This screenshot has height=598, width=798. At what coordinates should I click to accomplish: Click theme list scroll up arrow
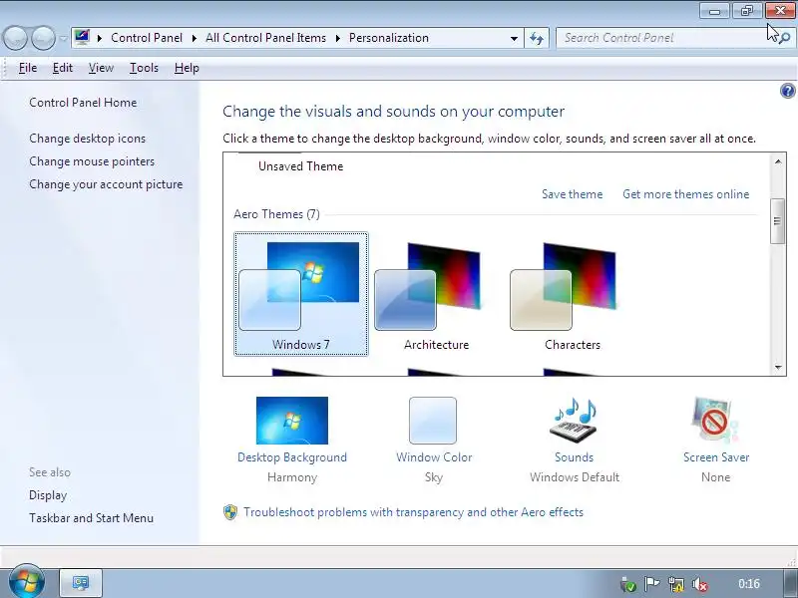click(778, 161)
